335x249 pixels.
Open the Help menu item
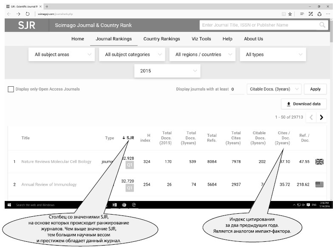click(227, 39)
